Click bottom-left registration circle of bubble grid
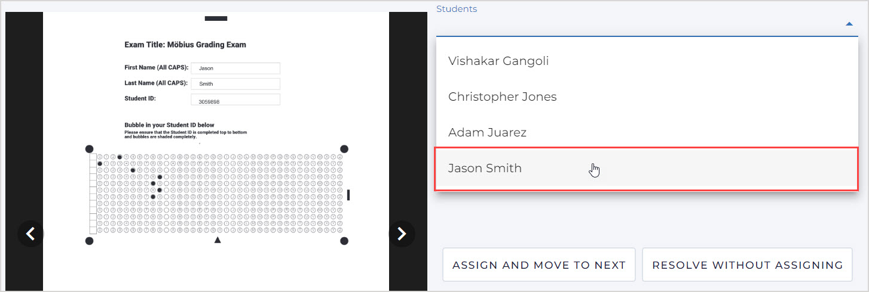 click(x=90, y=241)
